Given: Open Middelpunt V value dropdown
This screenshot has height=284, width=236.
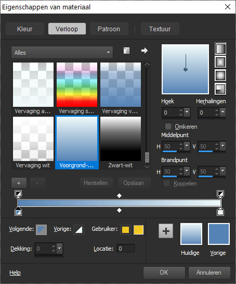Looking at the screenshot, I should click(223, 146).
